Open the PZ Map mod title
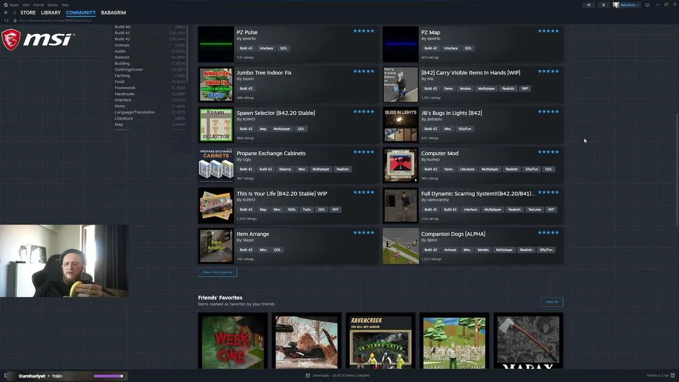Screen dimensions: 679x382 click(x=430, y=32)
